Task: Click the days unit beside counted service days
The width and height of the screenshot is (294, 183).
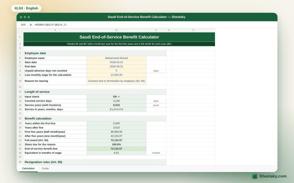Action: click(x=156, y=101)
